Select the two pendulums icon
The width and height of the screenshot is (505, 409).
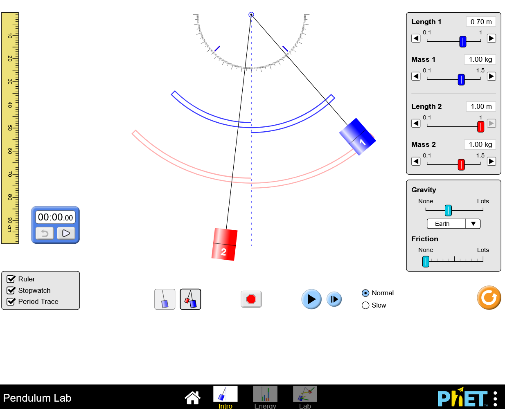point(190,299)
